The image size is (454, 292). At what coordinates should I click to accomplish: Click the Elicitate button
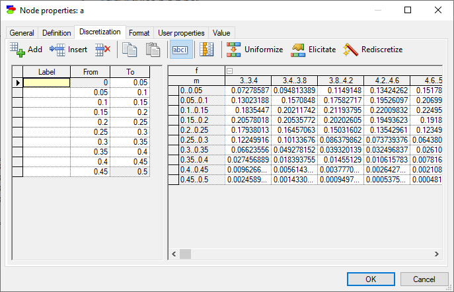click(x=314, y=50)
